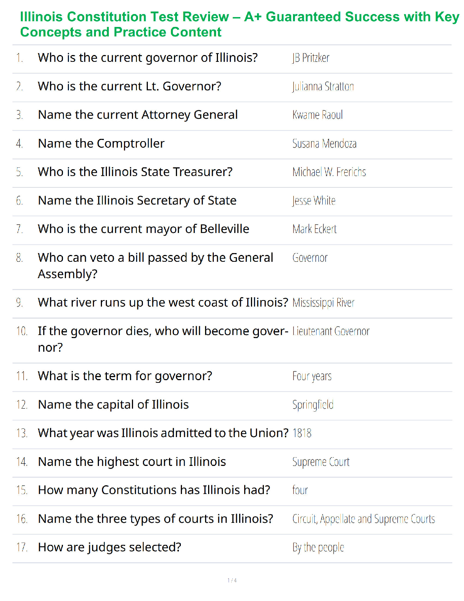464x601 pixels.
Task: Select the answer "Springfield"
Action: tap(313, 405)
